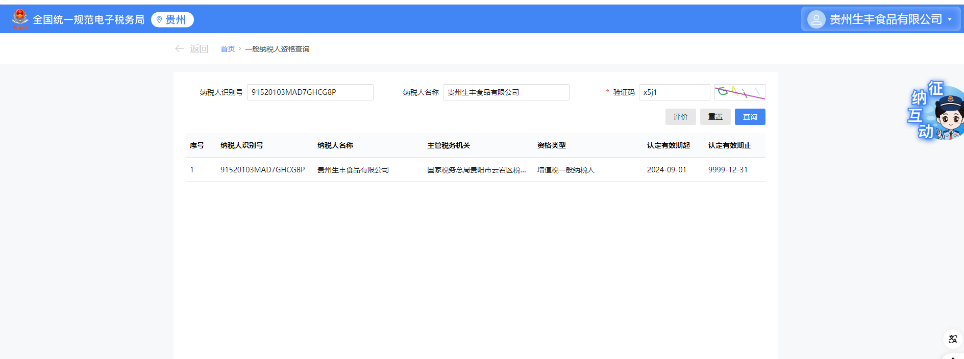
Task: Click the 一般纳税人资格查询 breadcrumb item
Action: pos(277,49)
